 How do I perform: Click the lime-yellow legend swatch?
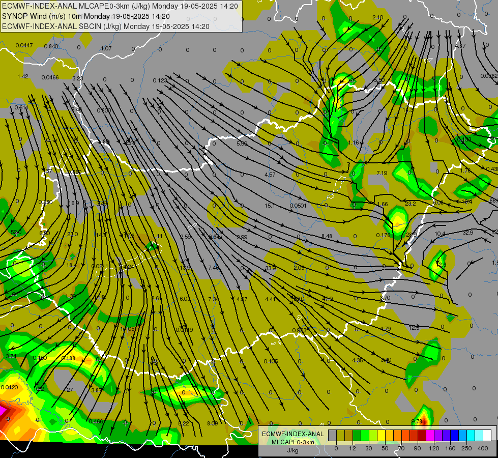point(373,435)
